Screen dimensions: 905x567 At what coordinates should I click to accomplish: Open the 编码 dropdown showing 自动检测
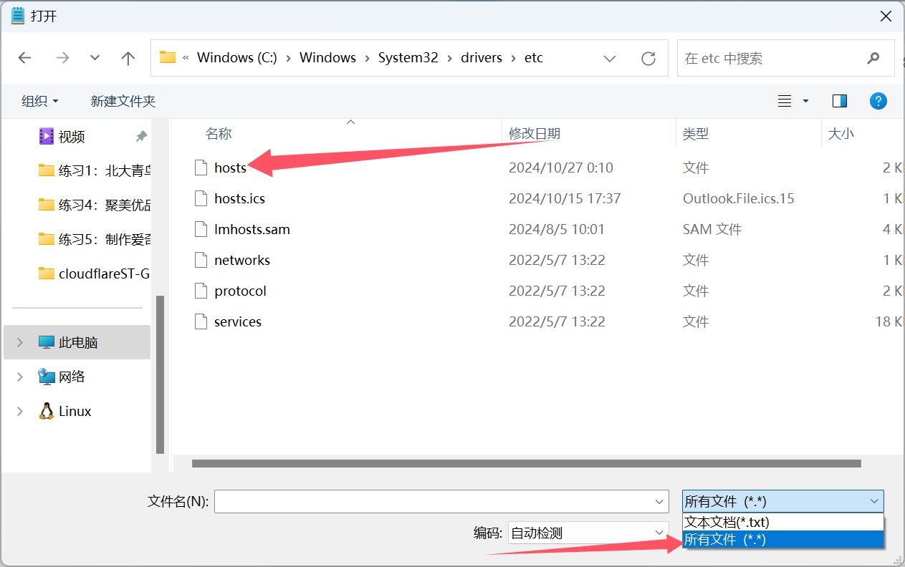[588, 532]
